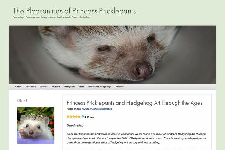Click the blue rating info icon
This screenshot has width=225, height=150.
click(82, 117)
